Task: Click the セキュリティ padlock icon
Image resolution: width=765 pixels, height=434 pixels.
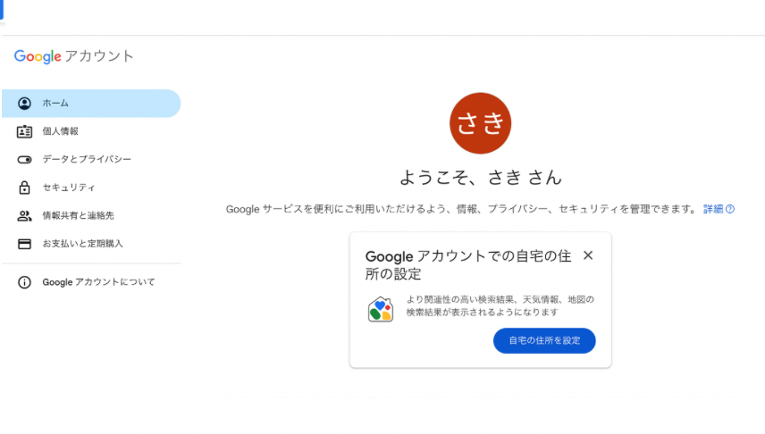Action: 24,188
